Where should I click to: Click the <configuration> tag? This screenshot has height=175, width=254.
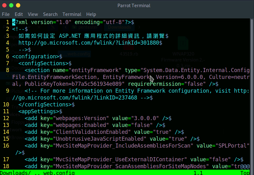click(36, 56)
